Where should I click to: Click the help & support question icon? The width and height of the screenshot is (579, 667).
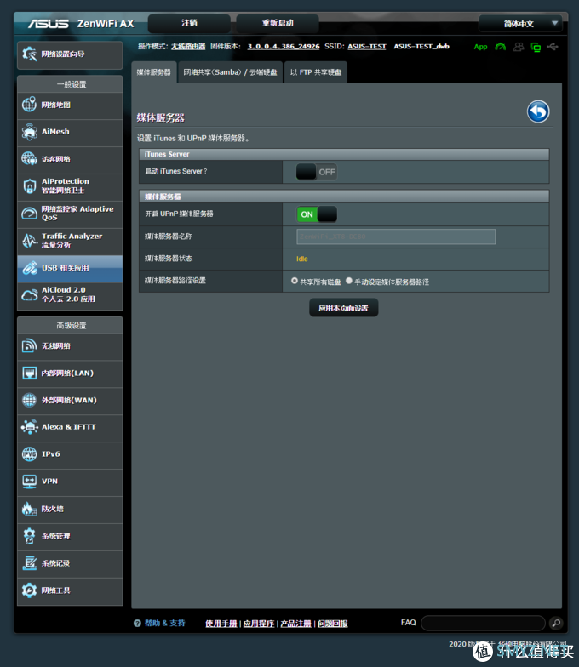point(137,623)
